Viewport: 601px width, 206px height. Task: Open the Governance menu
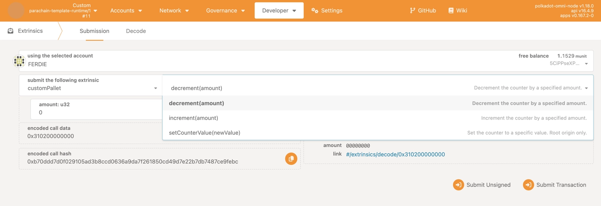click(225, 11)
